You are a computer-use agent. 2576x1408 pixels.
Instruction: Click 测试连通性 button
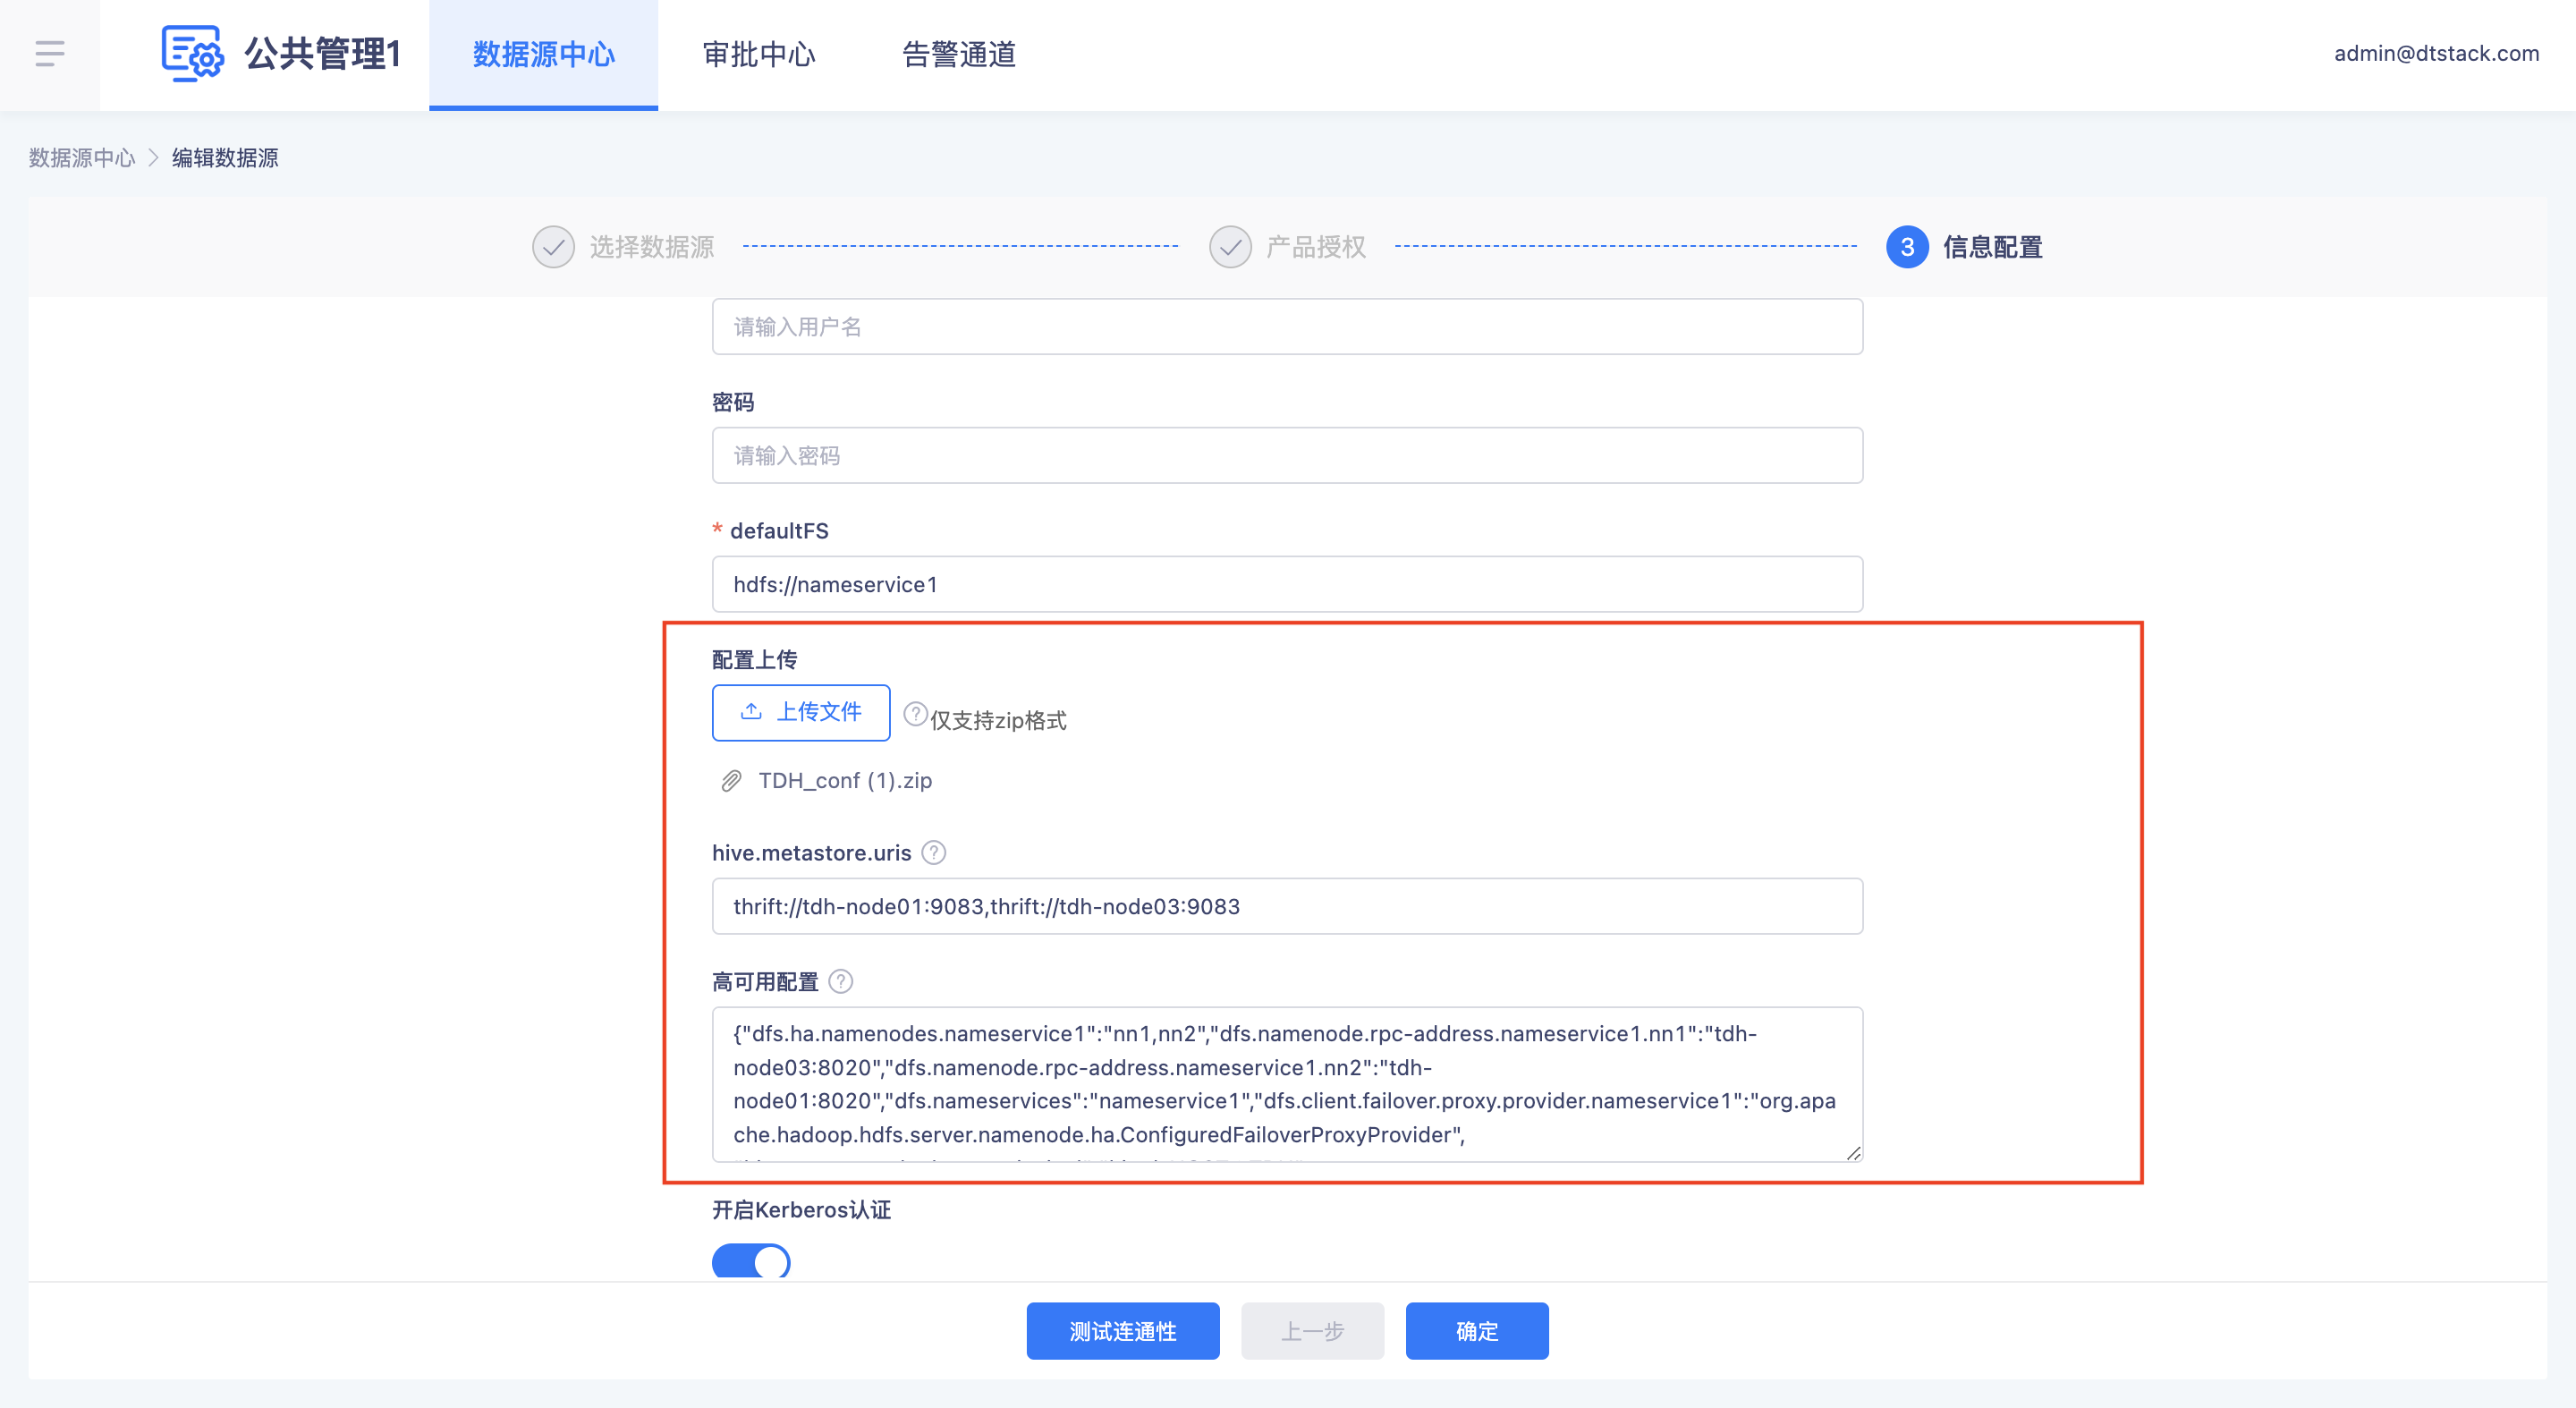[x=1123, y=1332]
